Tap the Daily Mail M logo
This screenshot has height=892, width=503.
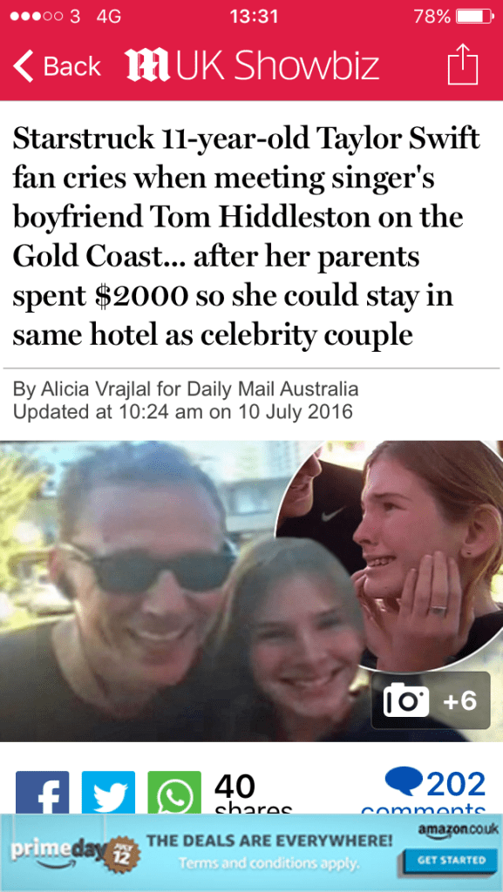click(x=147, y=66)
